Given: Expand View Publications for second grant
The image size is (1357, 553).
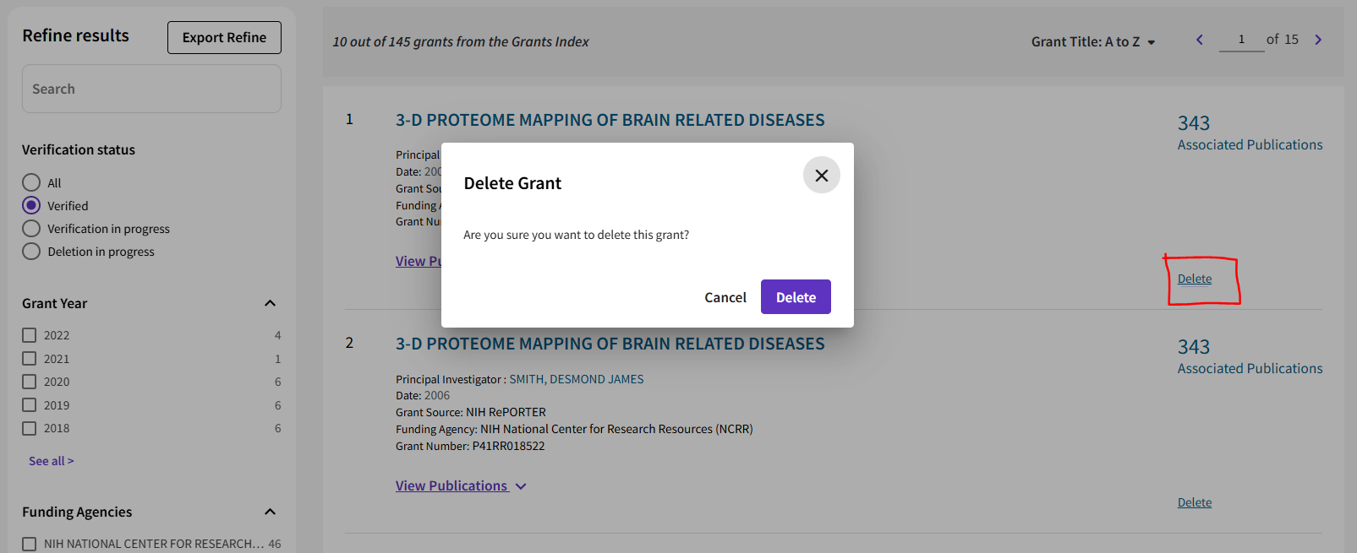Looking at the screenshot, I should pos(460,486).
